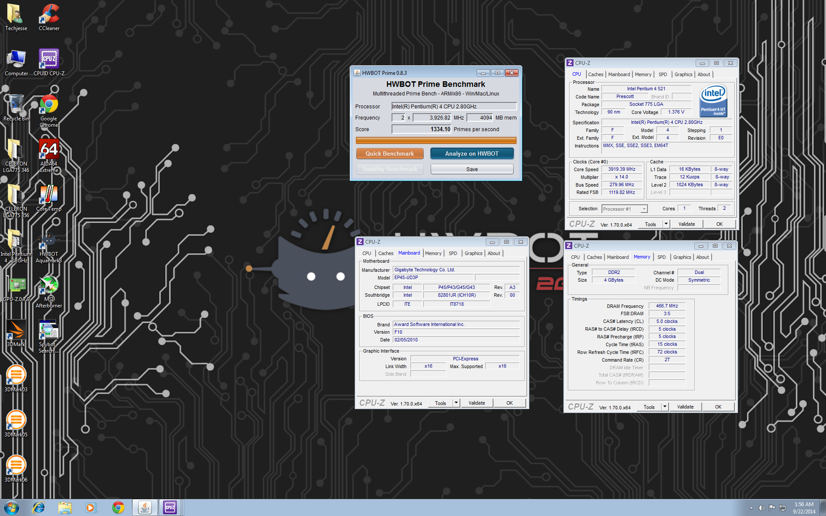Open Processor #1 selection dropdown

pyautogui.click(x=625, y=209)
